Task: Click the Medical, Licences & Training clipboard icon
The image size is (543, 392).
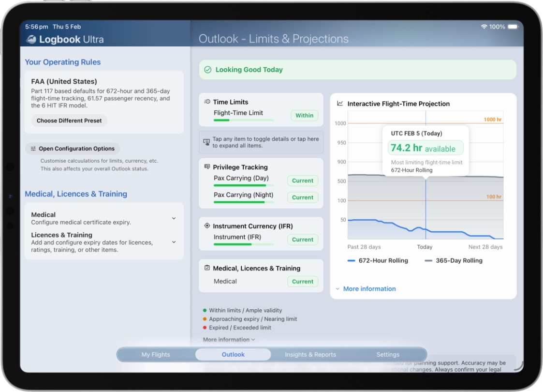Action: pos(207,268)
